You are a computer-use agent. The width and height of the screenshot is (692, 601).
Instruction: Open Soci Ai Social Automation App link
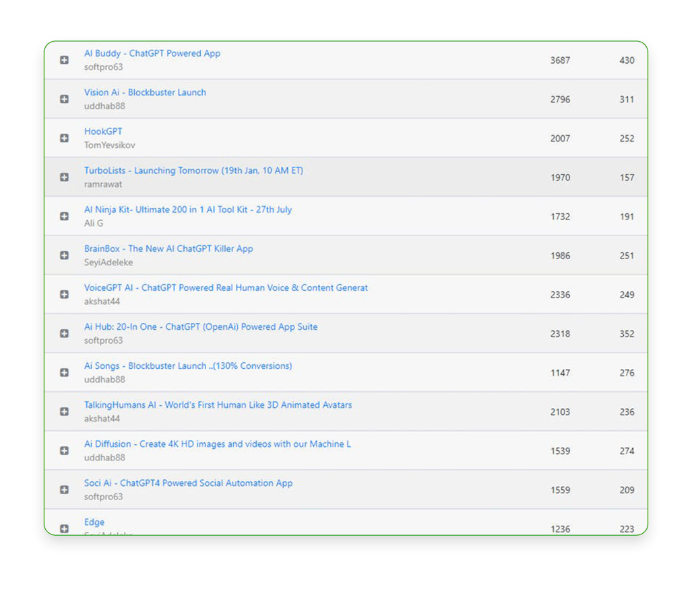(x=188, y=483)
